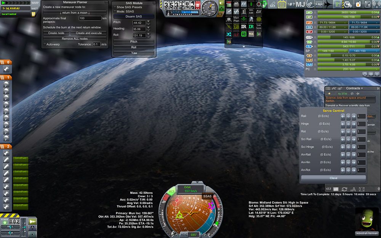Click the PS sphere icon
Image resolution: width=381 pixels, height=238 pixels.
coord(251,19)
